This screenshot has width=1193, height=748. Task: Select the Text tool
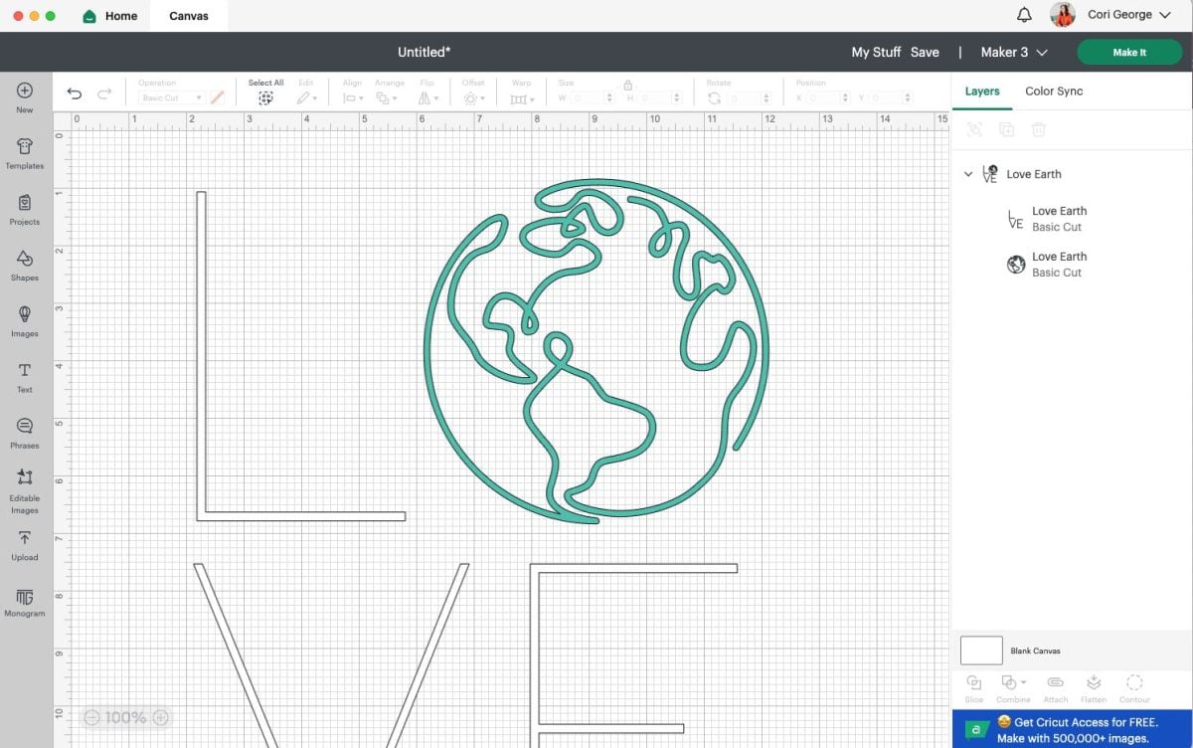click(x=25, y=376)
